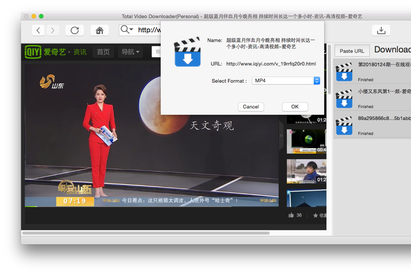The image size is (411, 274).
Task: Click the search magnifier icon in address bar
Action: [127, 30]
